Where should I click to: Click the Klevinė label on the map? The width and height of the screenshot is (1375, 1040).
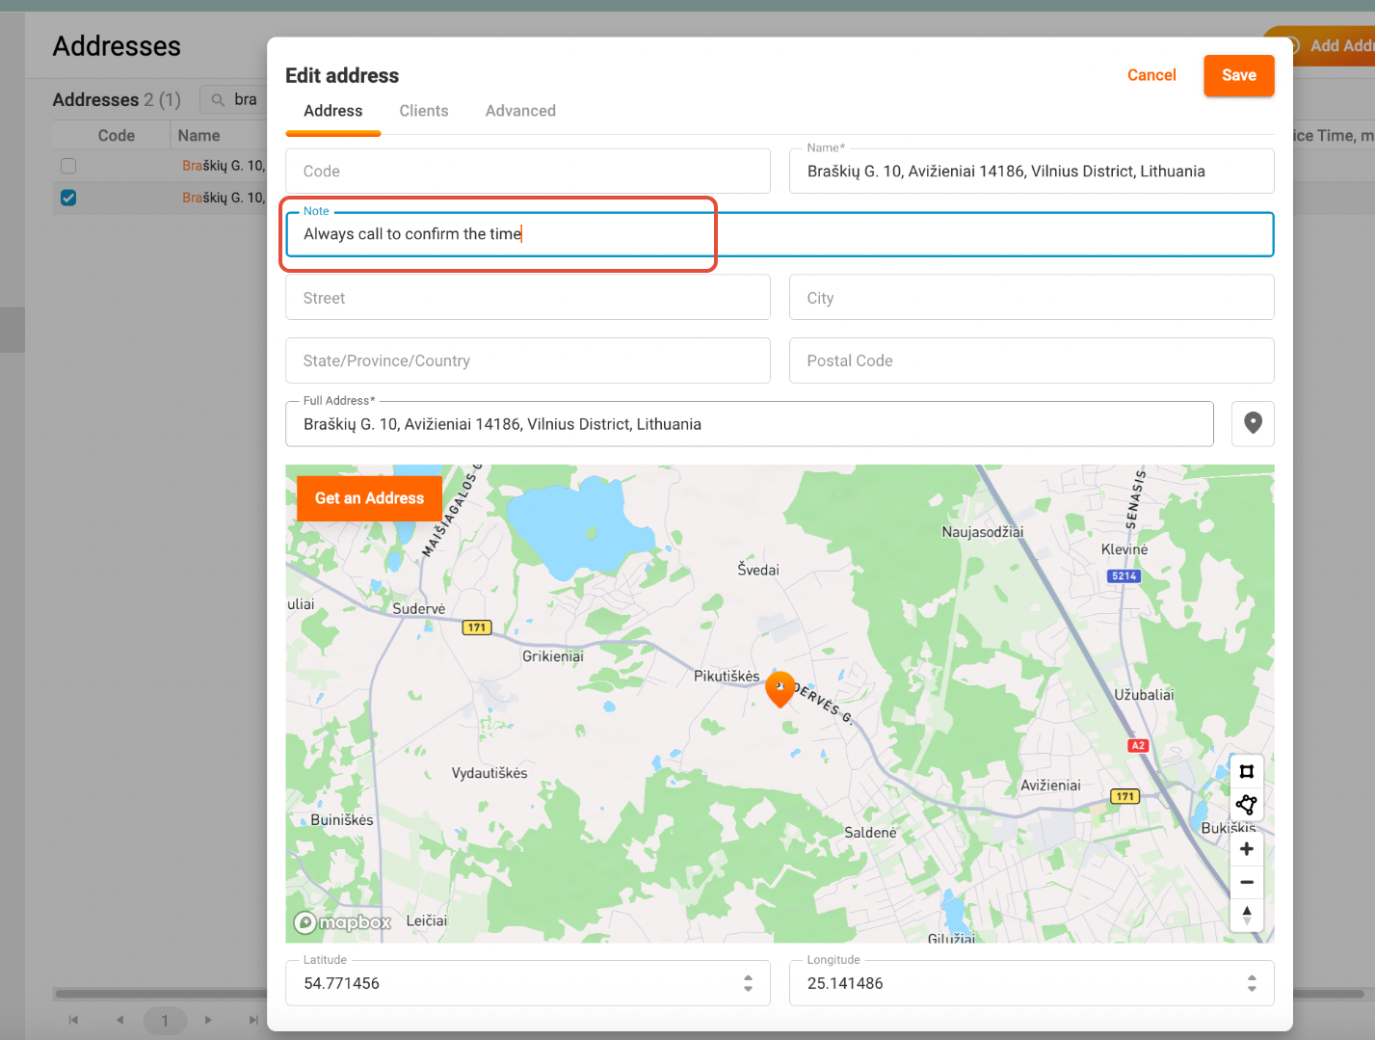[1124, 549]
